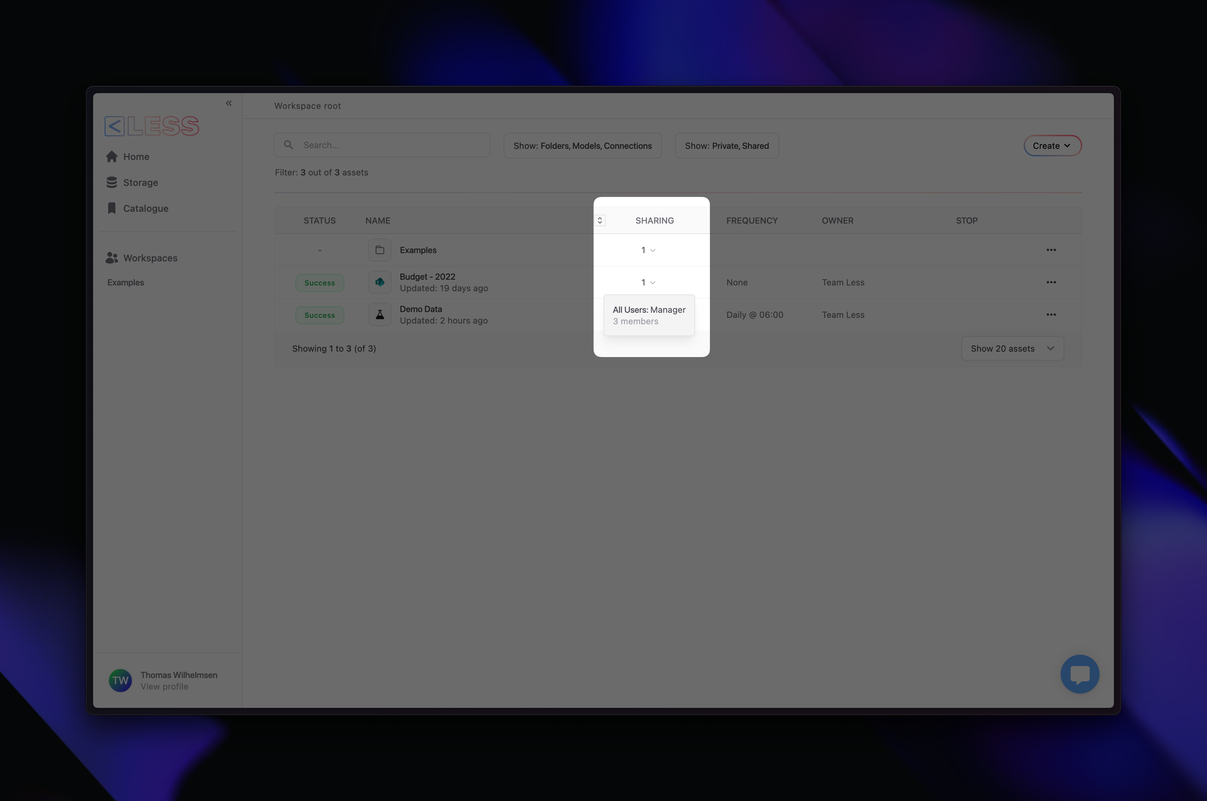This screenshot has height=801, width=1207.
Task: Click None frequency for Budget - 2022
Action: pos(737,283)
